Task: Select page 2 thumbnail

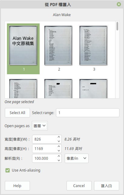Action: 58,45
